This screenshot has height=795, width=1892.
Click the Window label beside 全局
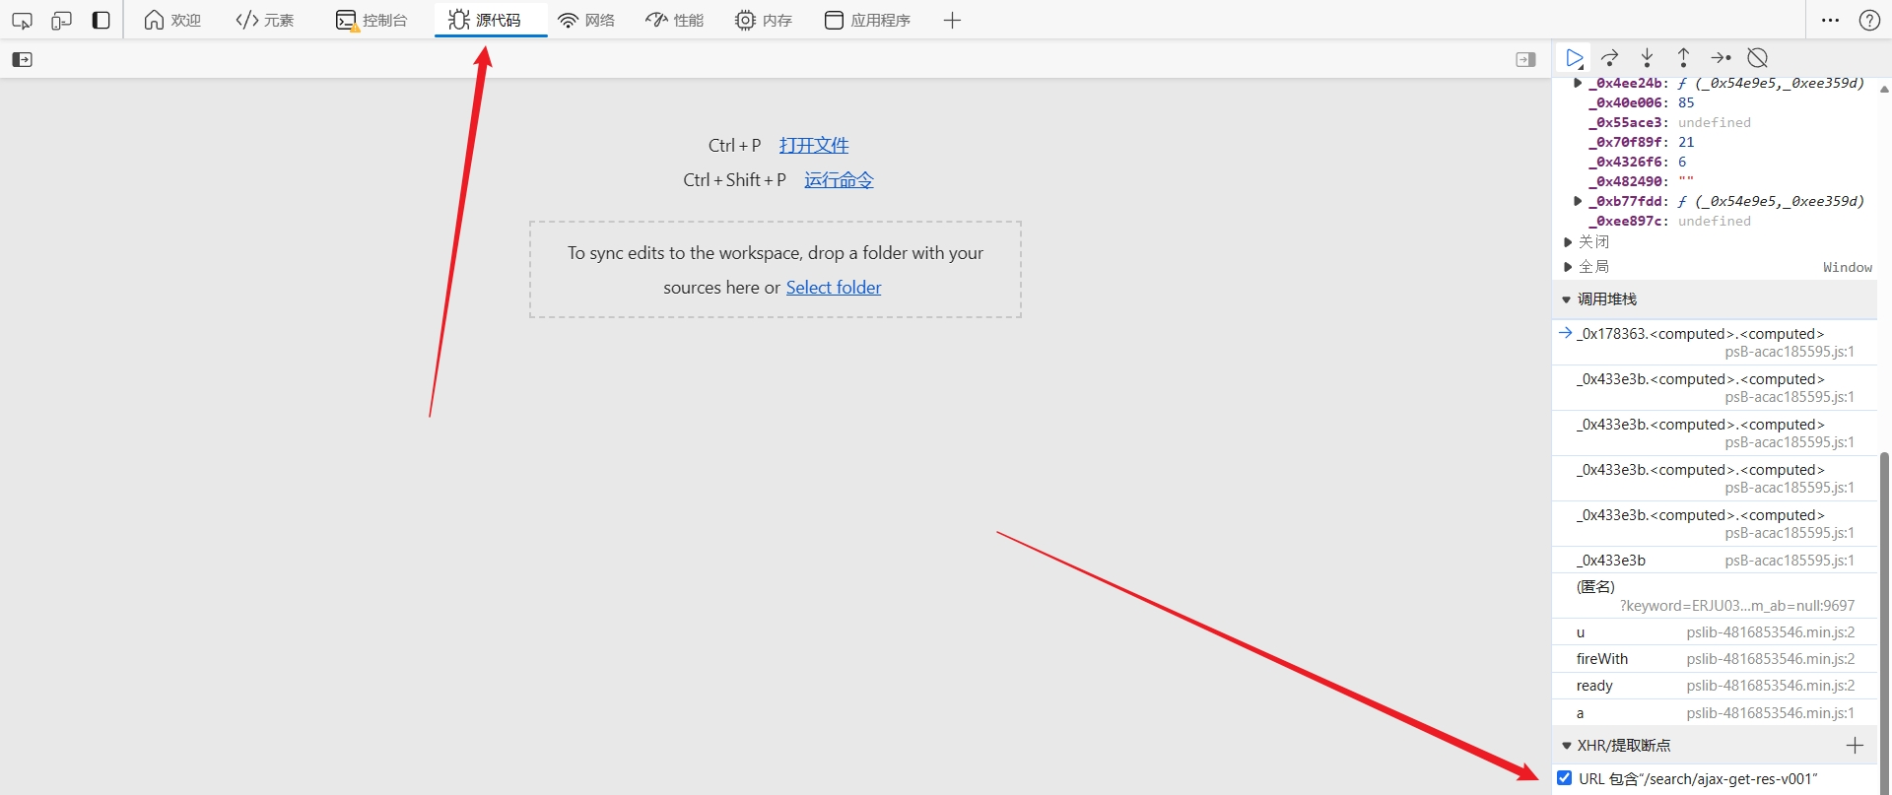click(1847, 267)
